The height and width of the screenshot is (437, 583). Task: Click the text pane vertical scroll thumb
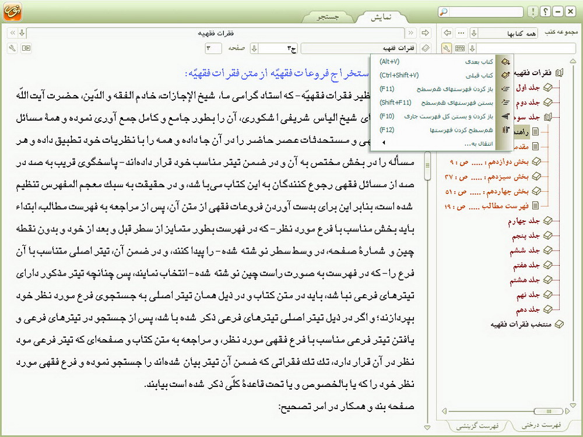point(427,165)
